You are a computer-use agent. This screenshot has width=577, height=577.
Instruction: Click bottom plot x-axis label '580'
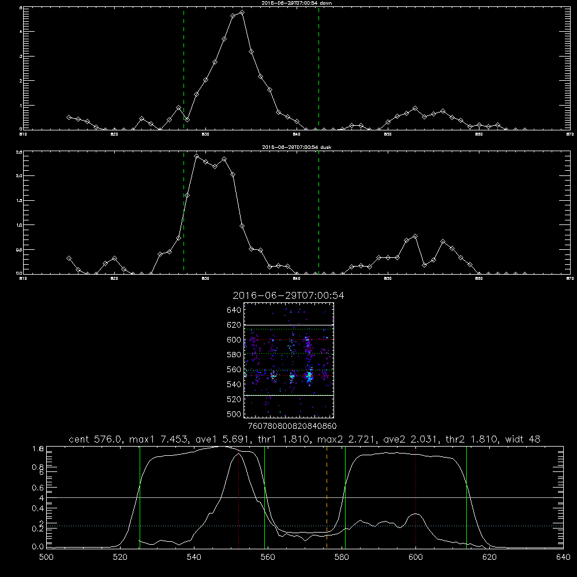(342, 557)
